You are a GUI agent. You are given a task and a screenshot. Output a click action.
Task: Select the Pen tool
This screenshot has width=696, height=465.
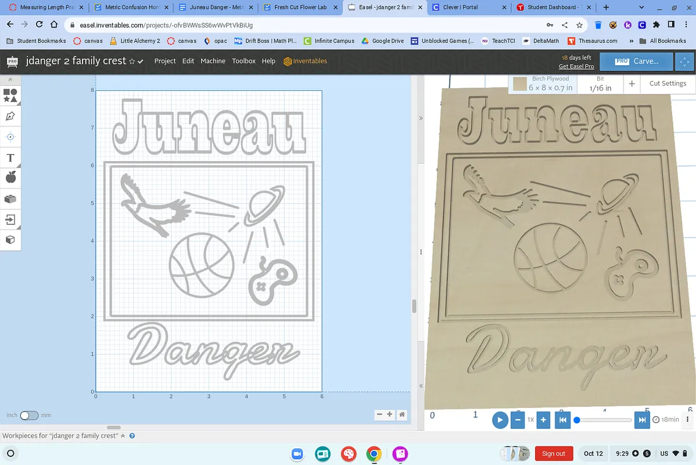coord(10,116)
